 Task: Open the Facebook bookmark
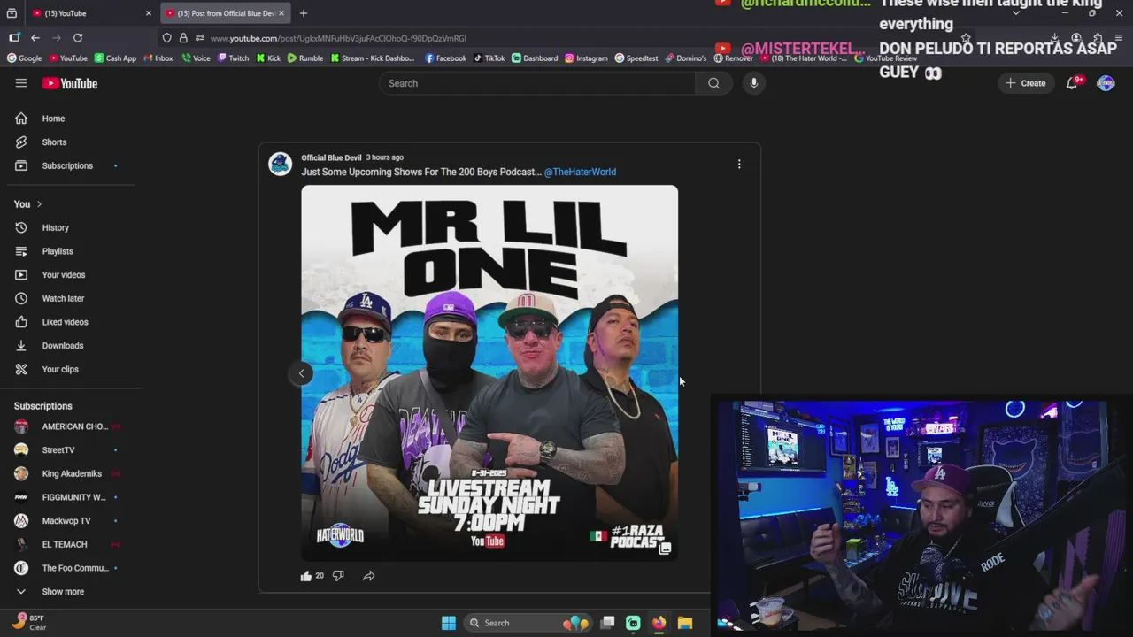445,58
